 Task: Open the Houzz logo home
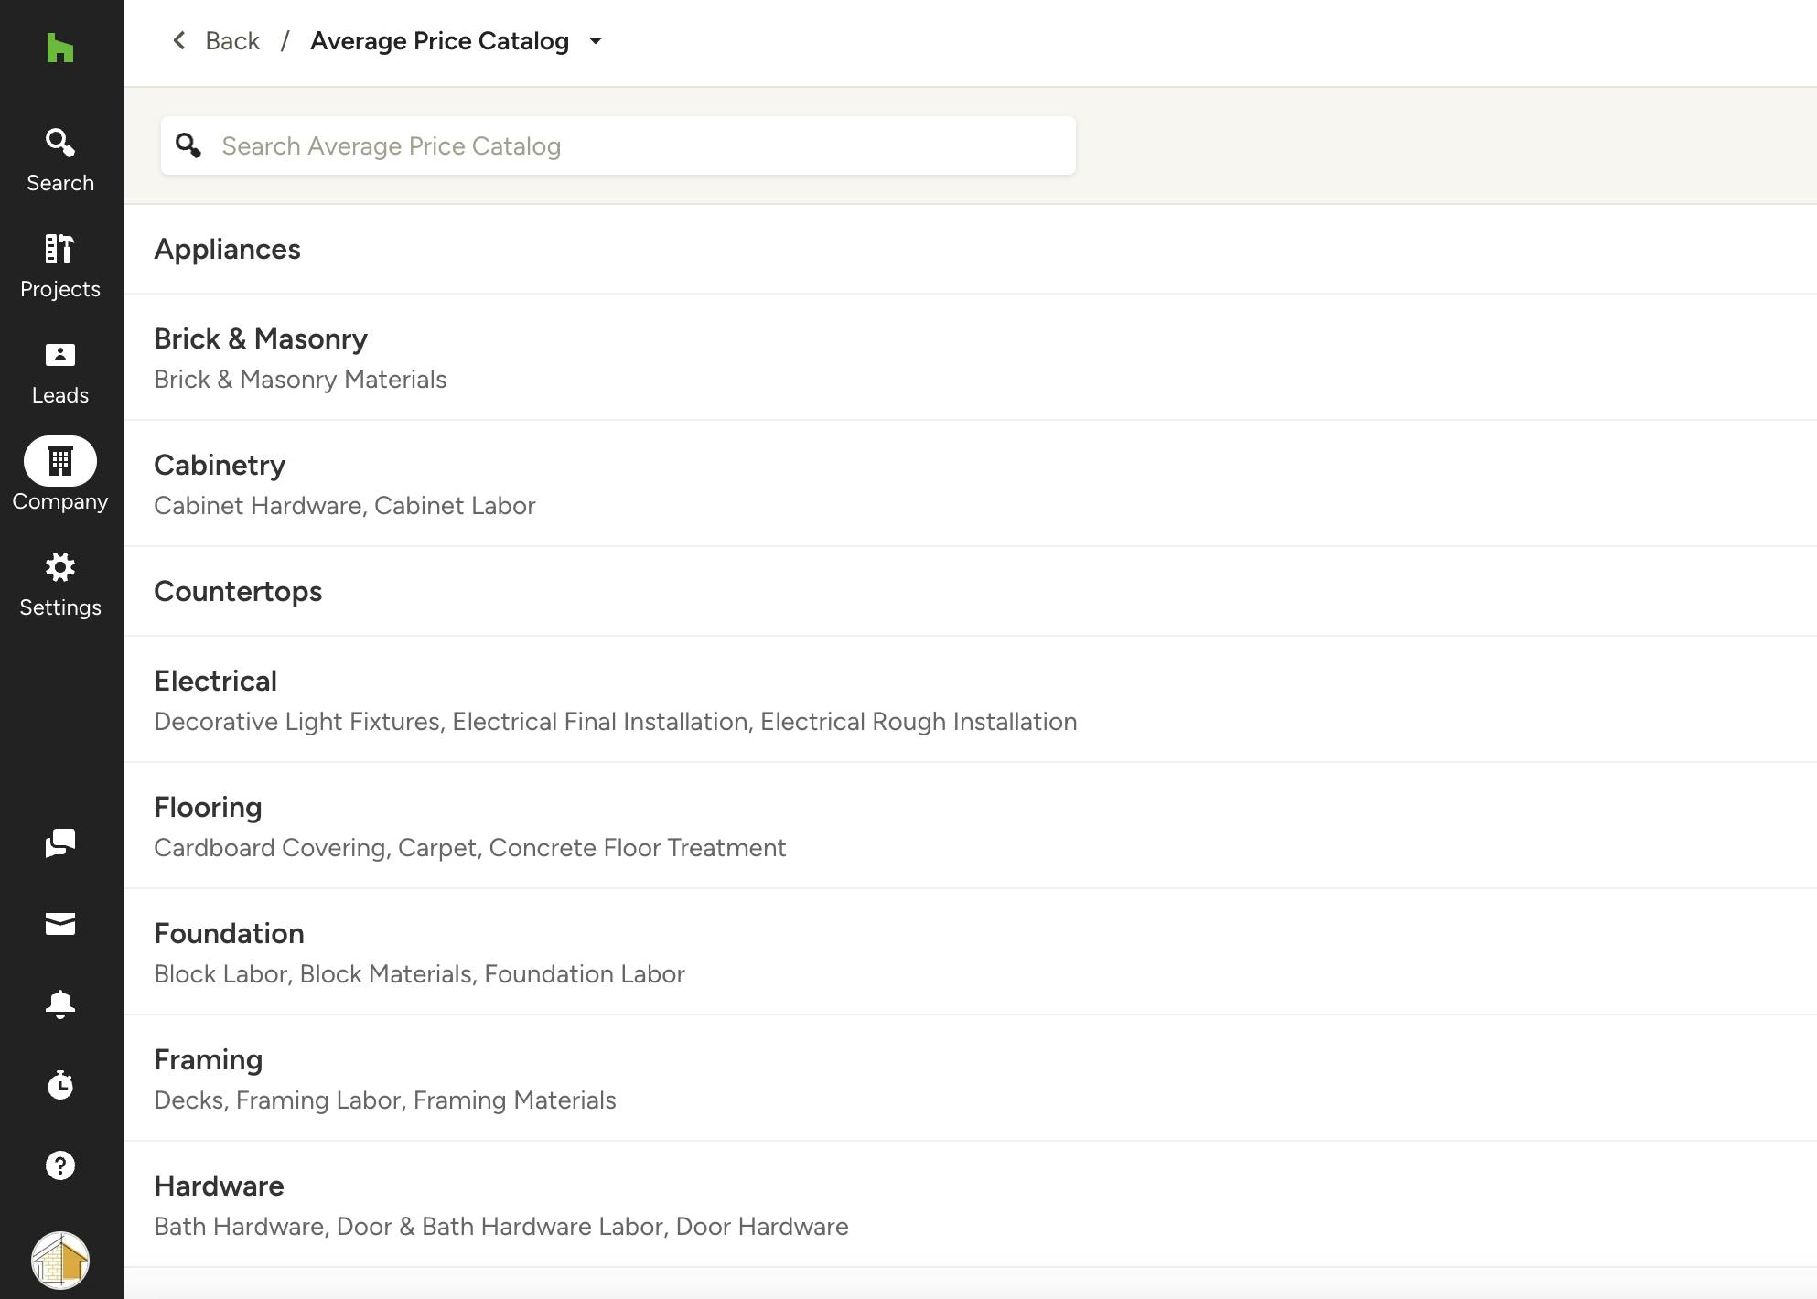(59, 48)
